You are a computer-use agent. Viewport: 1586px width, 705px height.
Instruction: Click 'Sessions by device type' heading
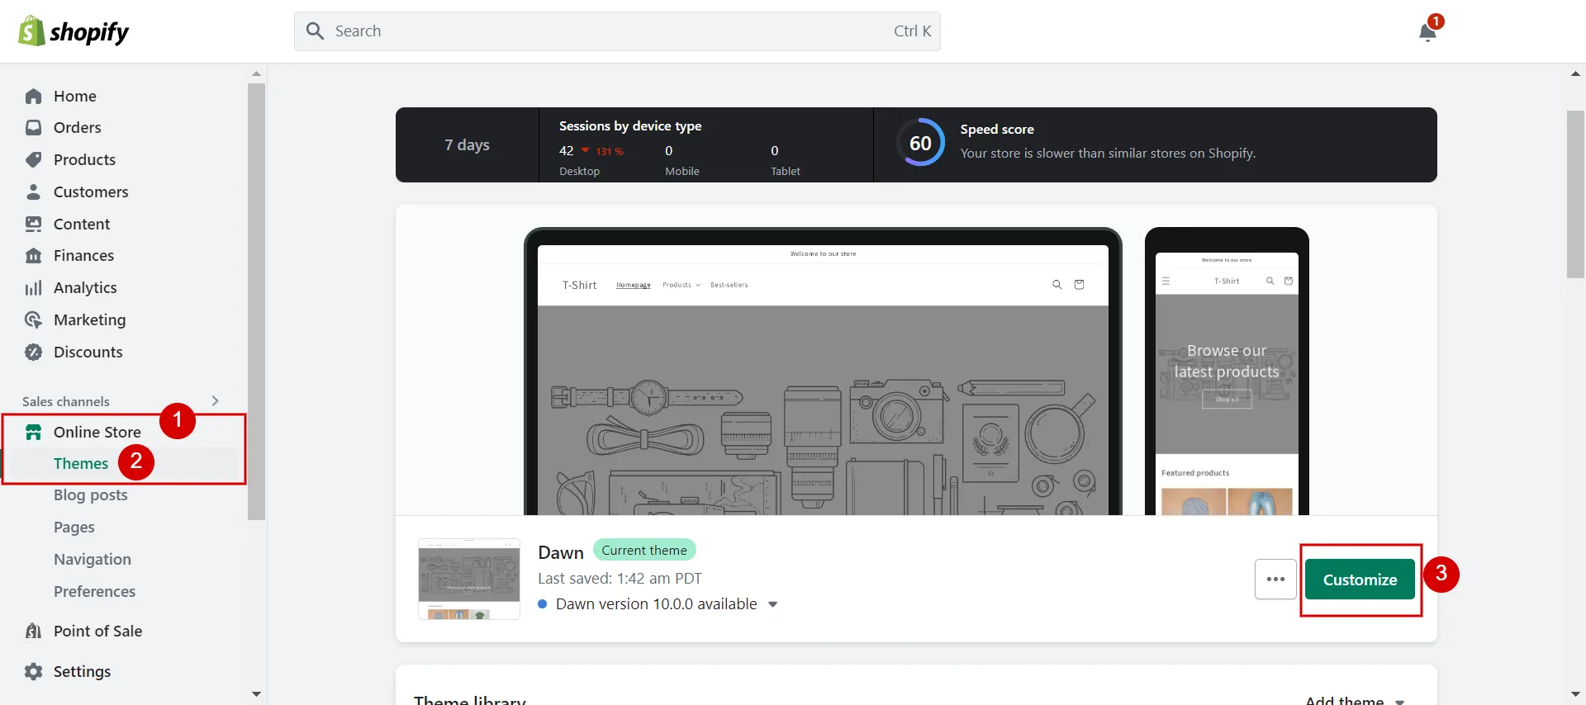[630, 126]
